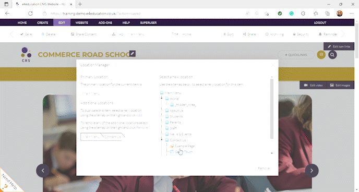Select About Us in sitemap tree

(x=176, y=111)
